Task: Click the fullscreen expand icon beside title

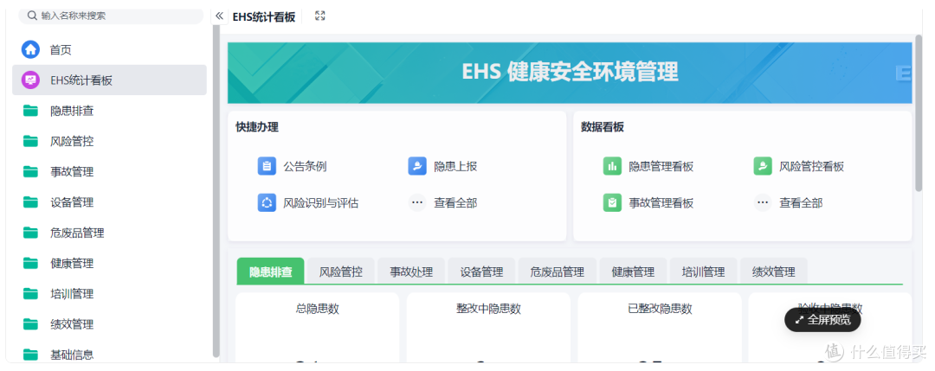Action: 320,16
